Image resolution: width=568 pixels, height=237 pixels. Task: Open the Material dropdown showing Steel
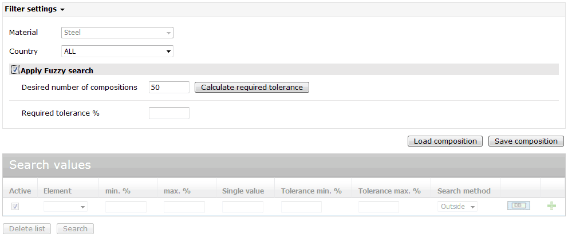(117, 33)
